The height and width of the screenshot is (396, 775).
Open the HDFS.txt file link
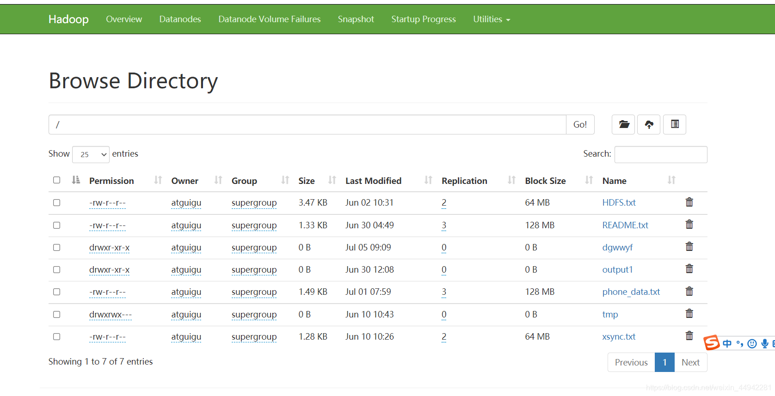(x=619, y=203)
